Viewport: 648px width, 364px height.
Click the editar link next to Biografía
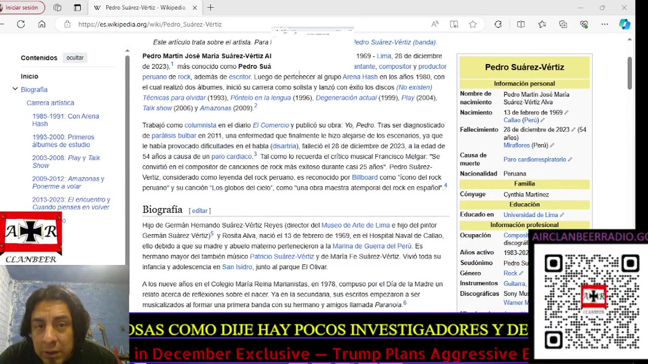(x=199, y=211)
